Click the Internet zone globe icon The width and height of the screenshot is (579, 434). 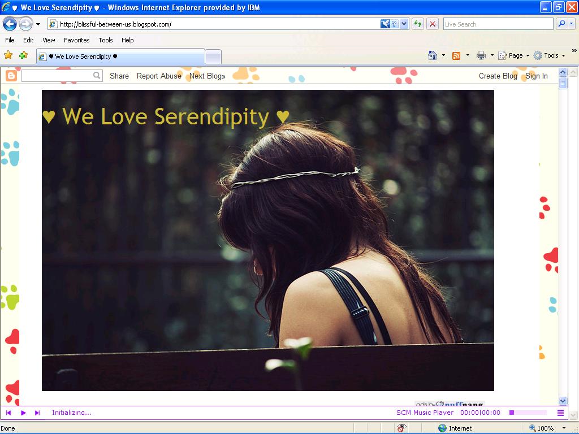[x=442, y=428]
